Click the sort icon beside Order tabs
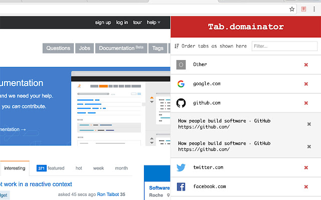Screen dimensions: 321x200 coord(177,46)
